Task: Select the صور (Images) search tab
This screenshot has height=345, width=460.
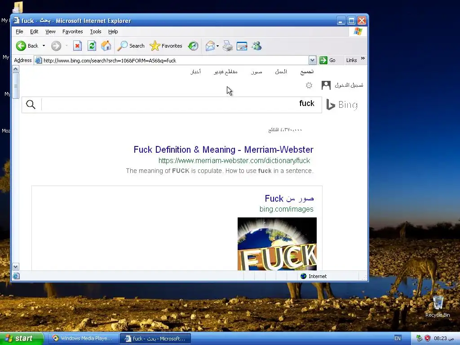Action: [257, 72]
